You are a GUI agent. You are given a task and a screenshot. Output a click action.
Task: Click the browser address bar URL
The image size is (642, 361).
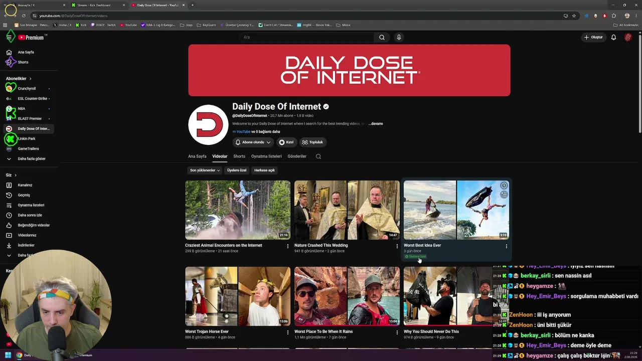(x=73, y=16)
